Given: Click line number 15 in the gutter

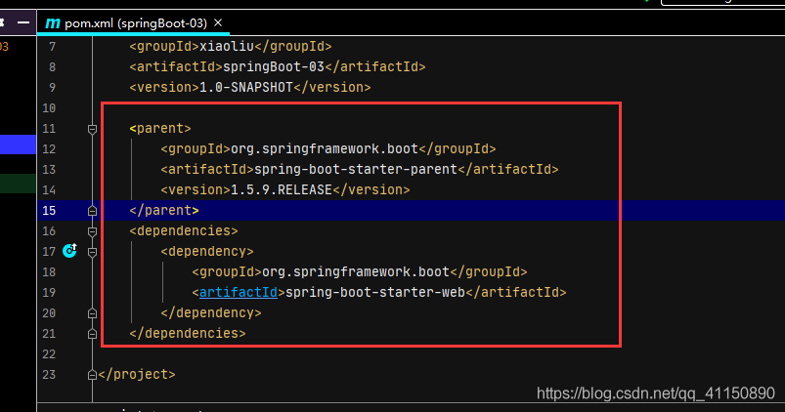Looking at the screenshot, I should point(49,210).
